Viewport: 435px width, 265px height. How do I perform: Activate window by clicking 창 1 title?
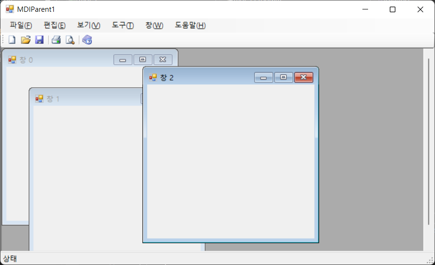(53, 99)
